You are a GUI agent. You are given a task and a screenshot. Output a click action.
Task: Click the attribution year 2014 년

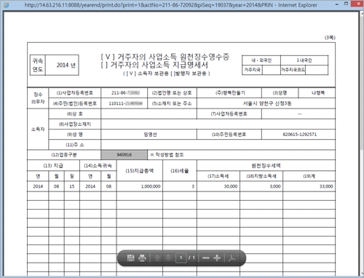[x=66, y=65]
